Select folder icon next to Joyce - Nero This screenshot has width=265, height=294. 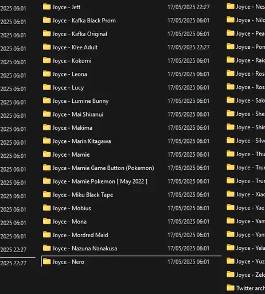46,261
